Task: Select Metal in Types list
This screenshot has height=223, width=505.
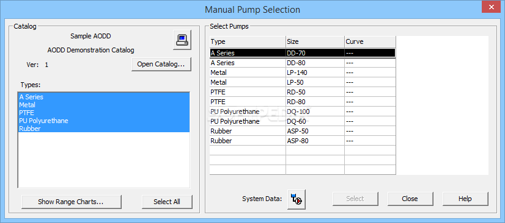Action: 104,105
